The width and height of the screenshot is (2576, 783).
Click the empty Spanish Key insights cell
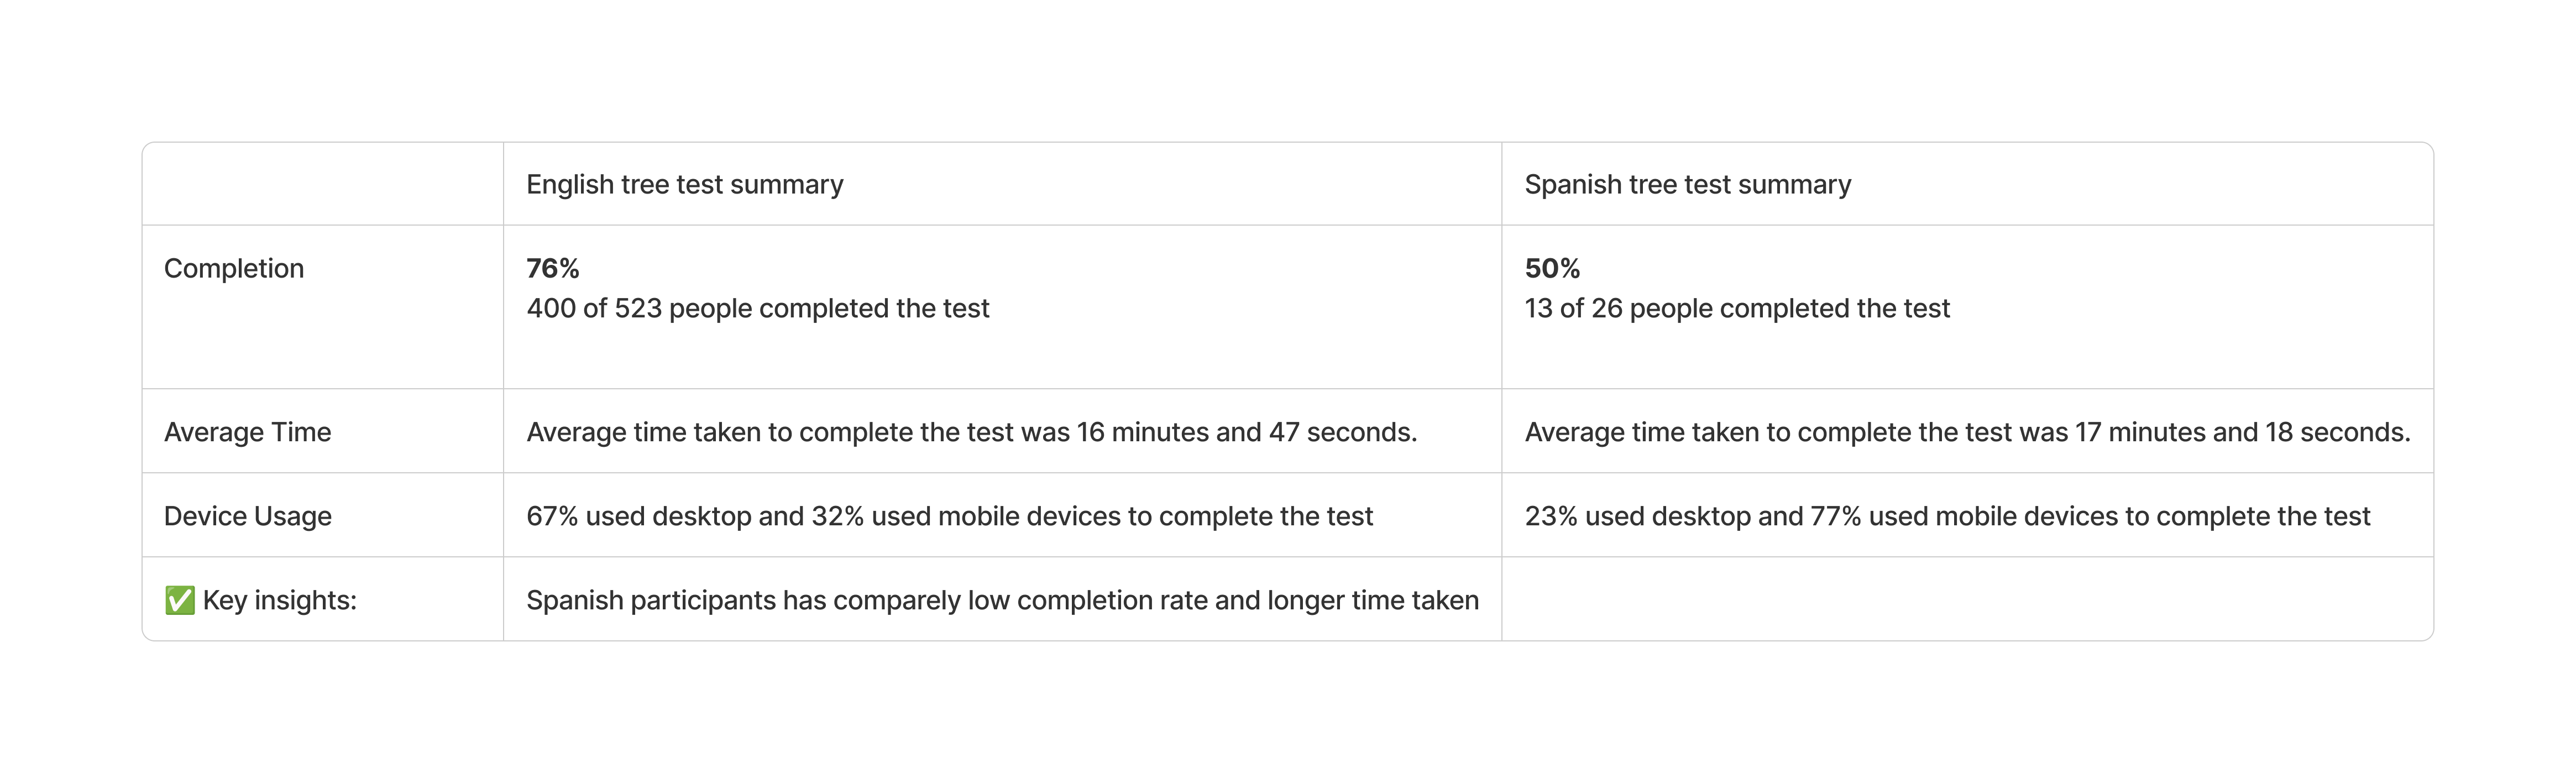click(1966, 600)
